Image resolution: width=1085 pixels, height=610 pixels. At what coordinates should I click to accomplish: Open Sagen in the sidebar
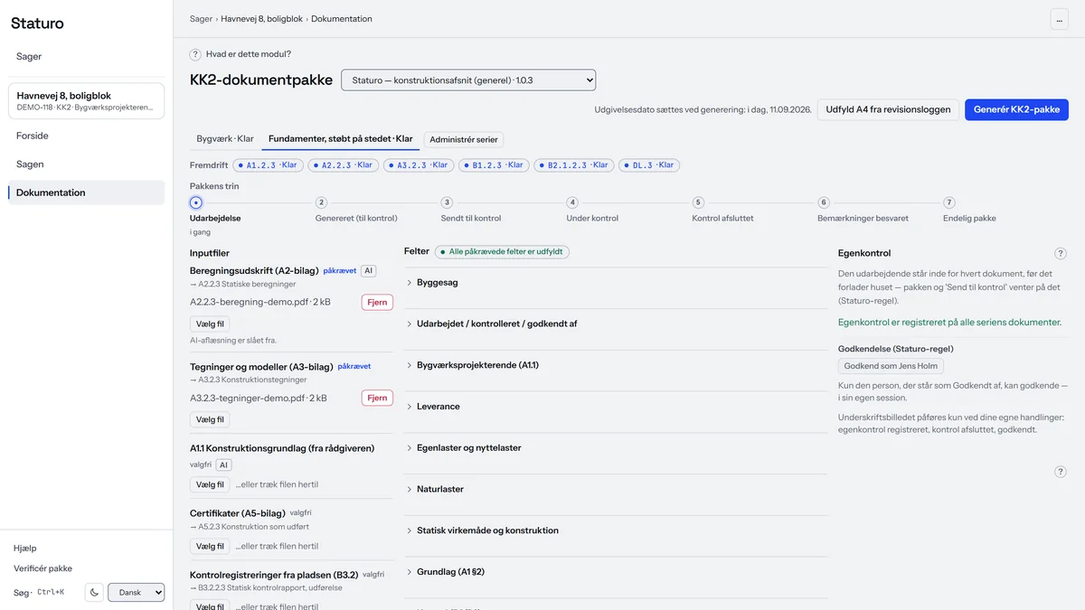point(87,164)
